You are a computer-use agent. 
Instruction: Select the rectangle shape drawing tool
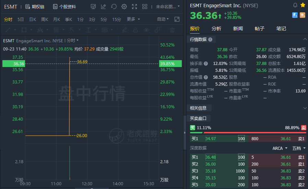(24, 30)
